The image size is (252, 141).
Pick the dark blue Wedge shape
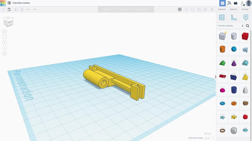(234, 77)
